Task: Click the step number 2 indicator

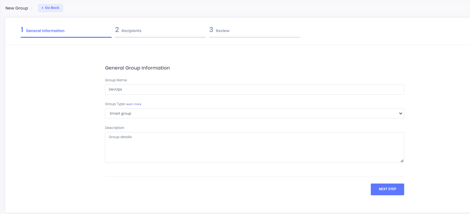Action: click(117, 30)
